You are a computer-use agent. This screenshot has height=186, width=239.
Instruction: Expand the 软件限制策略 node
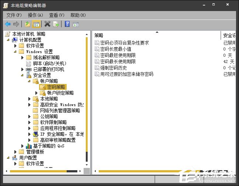(29, 122)
